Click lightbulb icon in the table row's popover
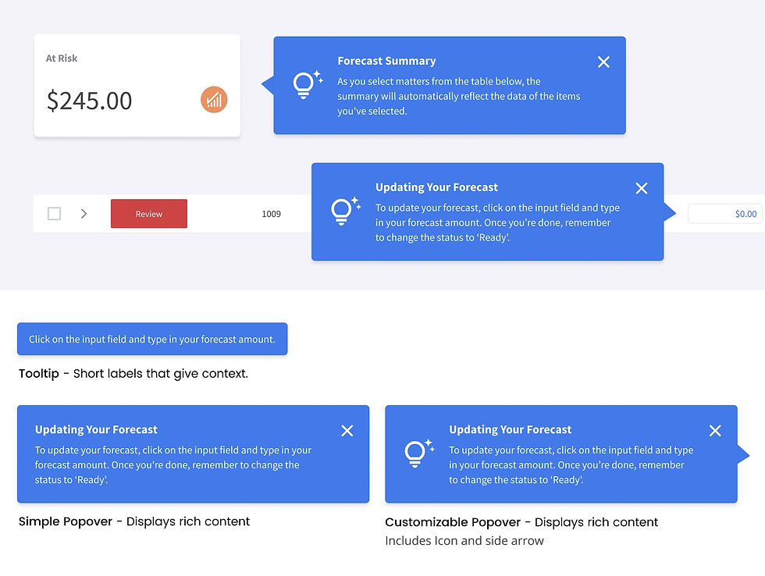Screen dimensions: 765x576 tap(343, 211)
